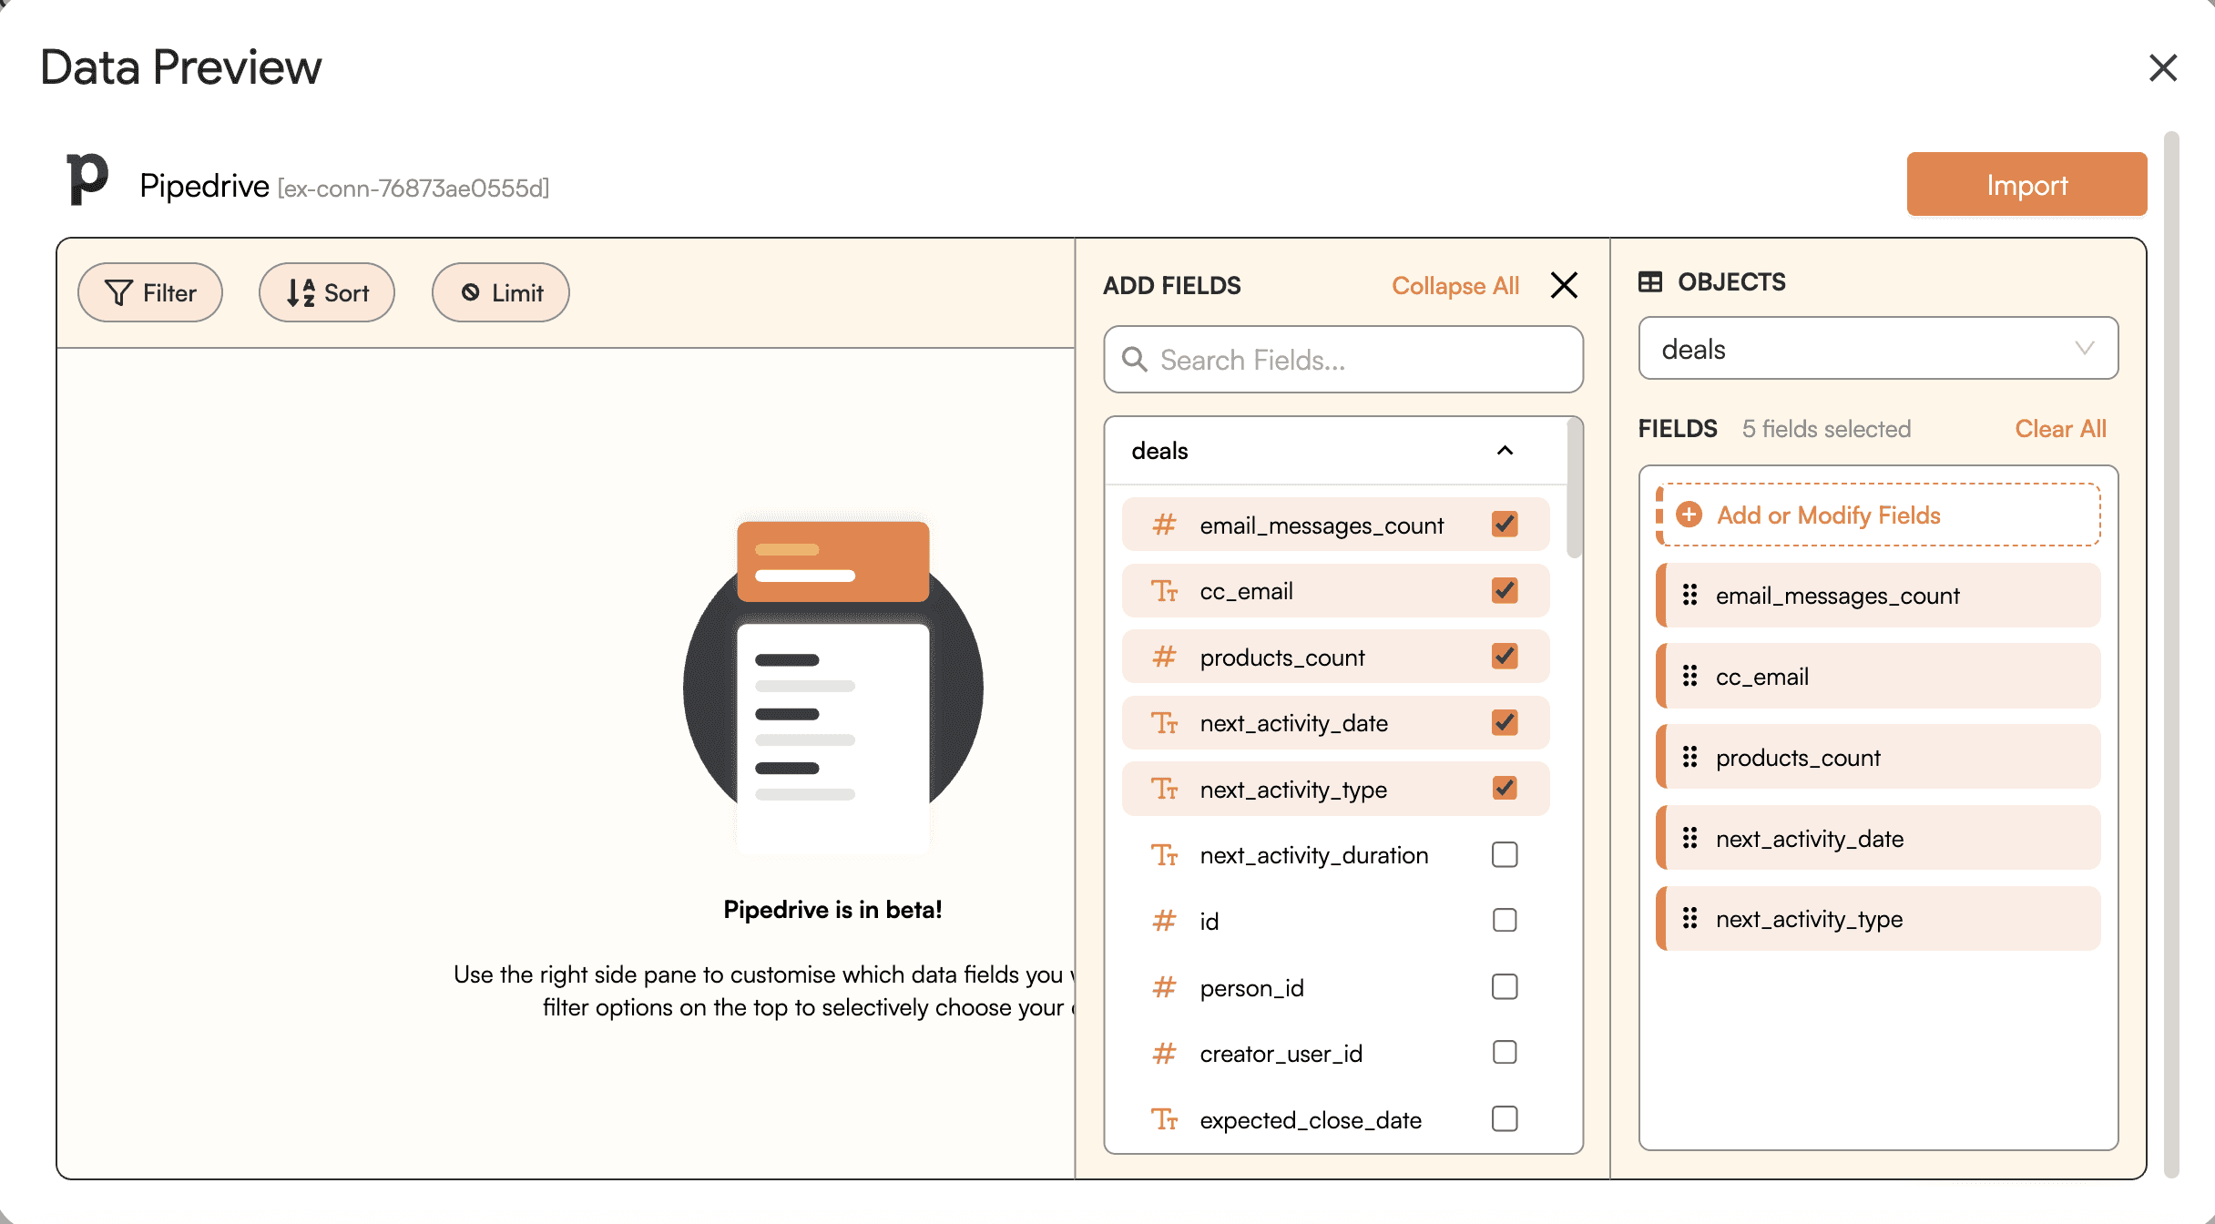Click the drag handle for email_messages_count

pos(1689,595)
